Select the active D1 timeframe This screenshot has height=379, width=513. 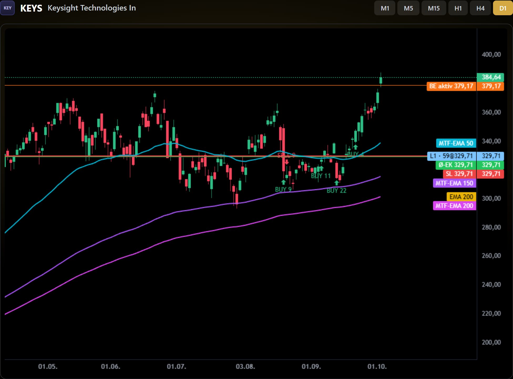pyautogui.click(x=503, y=8)
